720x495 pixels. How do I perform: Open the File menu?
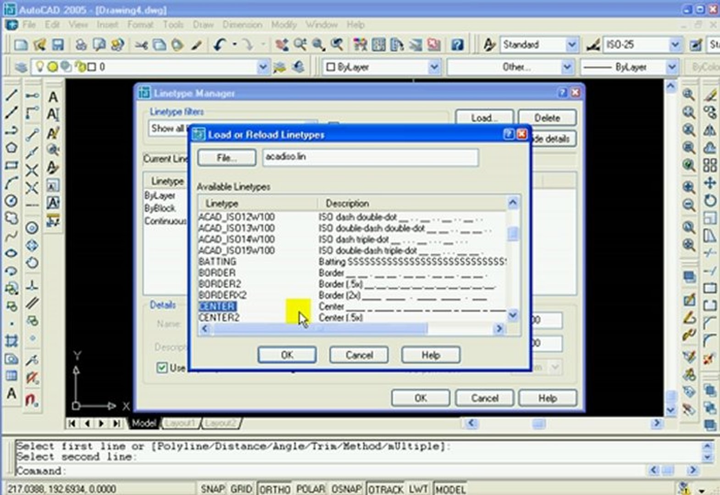point(29,24)
